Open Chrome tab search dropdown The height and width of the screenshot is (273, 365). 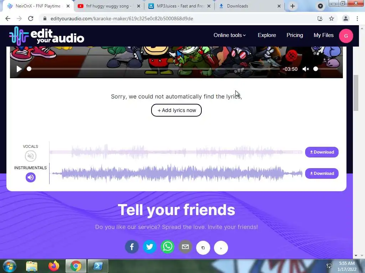point(320,6)
